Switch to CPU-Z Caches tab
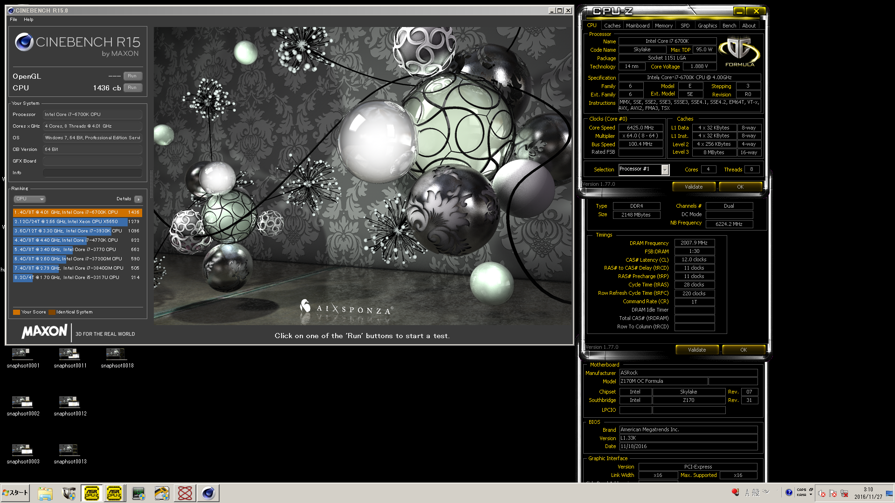 tap(612, 26)
